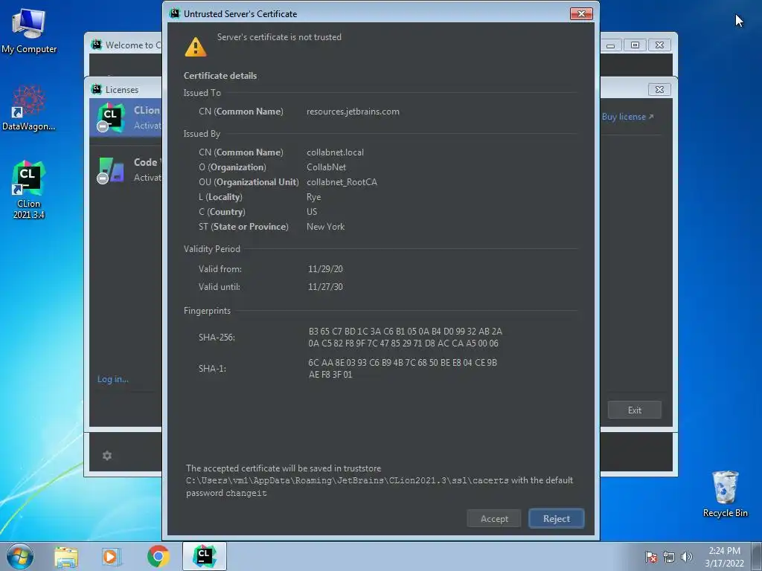Open taskbar clock showing 2:24 PM
The width and height of the screenshot is (762, 571).
click(724, 556)
